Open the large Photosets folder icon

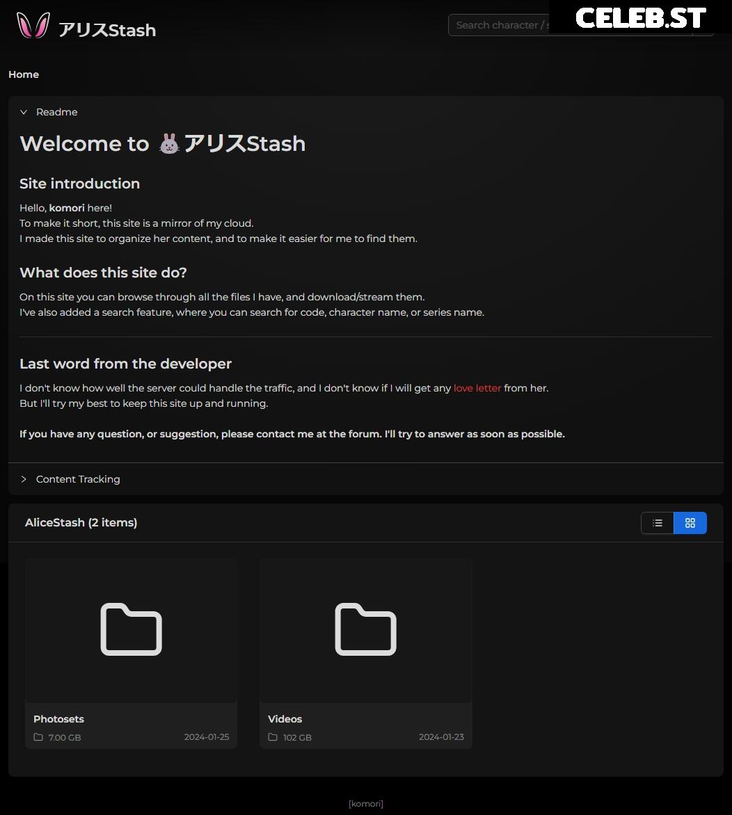tap(131, 629)
